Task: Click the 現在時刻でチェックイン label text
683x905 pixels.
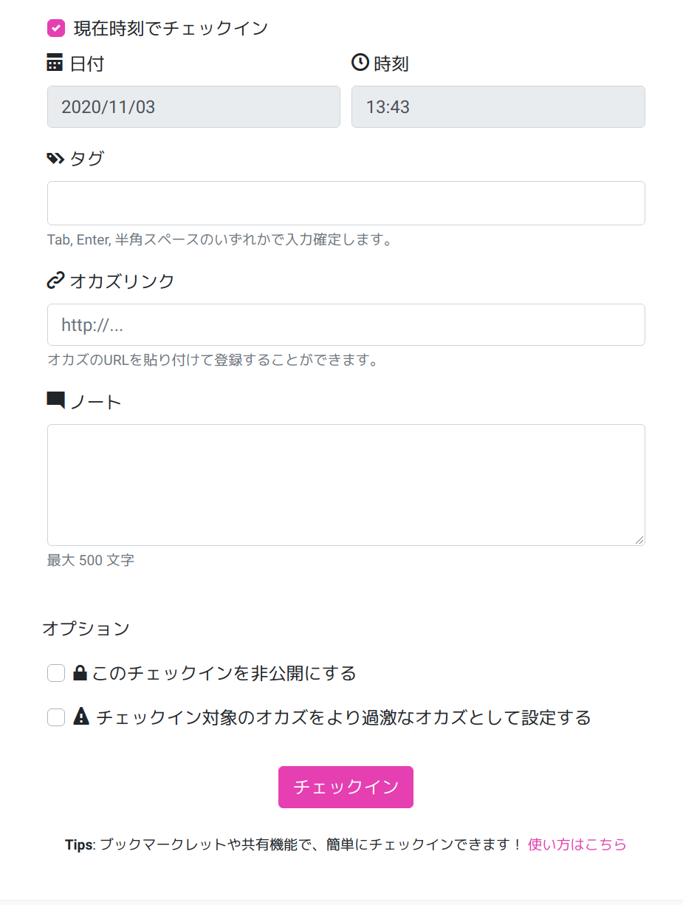Action: [x=171, y=29]
